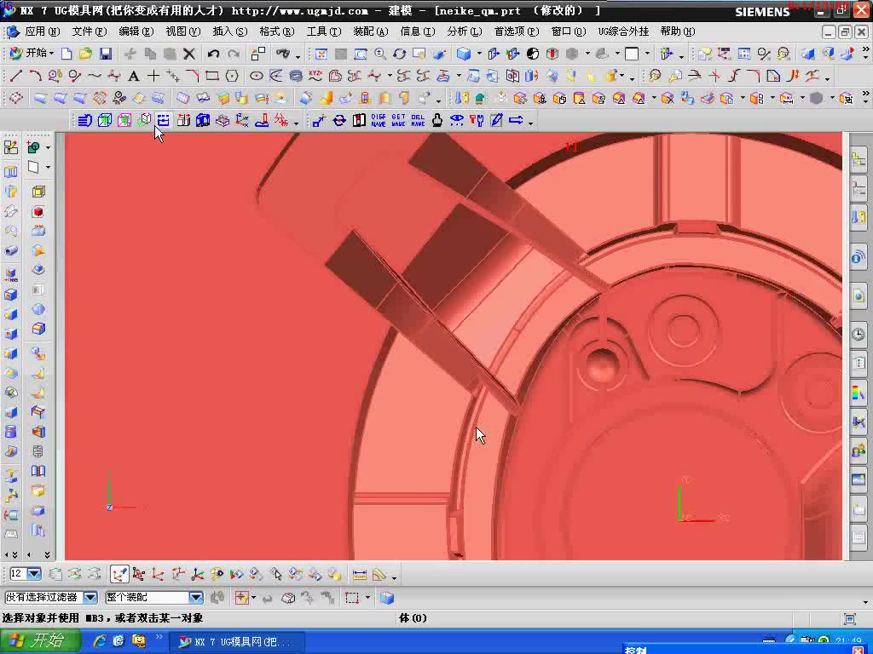The width and height of the screenshot is (873, 654).
Task: Click the DIFF NAME icon
Action: [378, 120]
